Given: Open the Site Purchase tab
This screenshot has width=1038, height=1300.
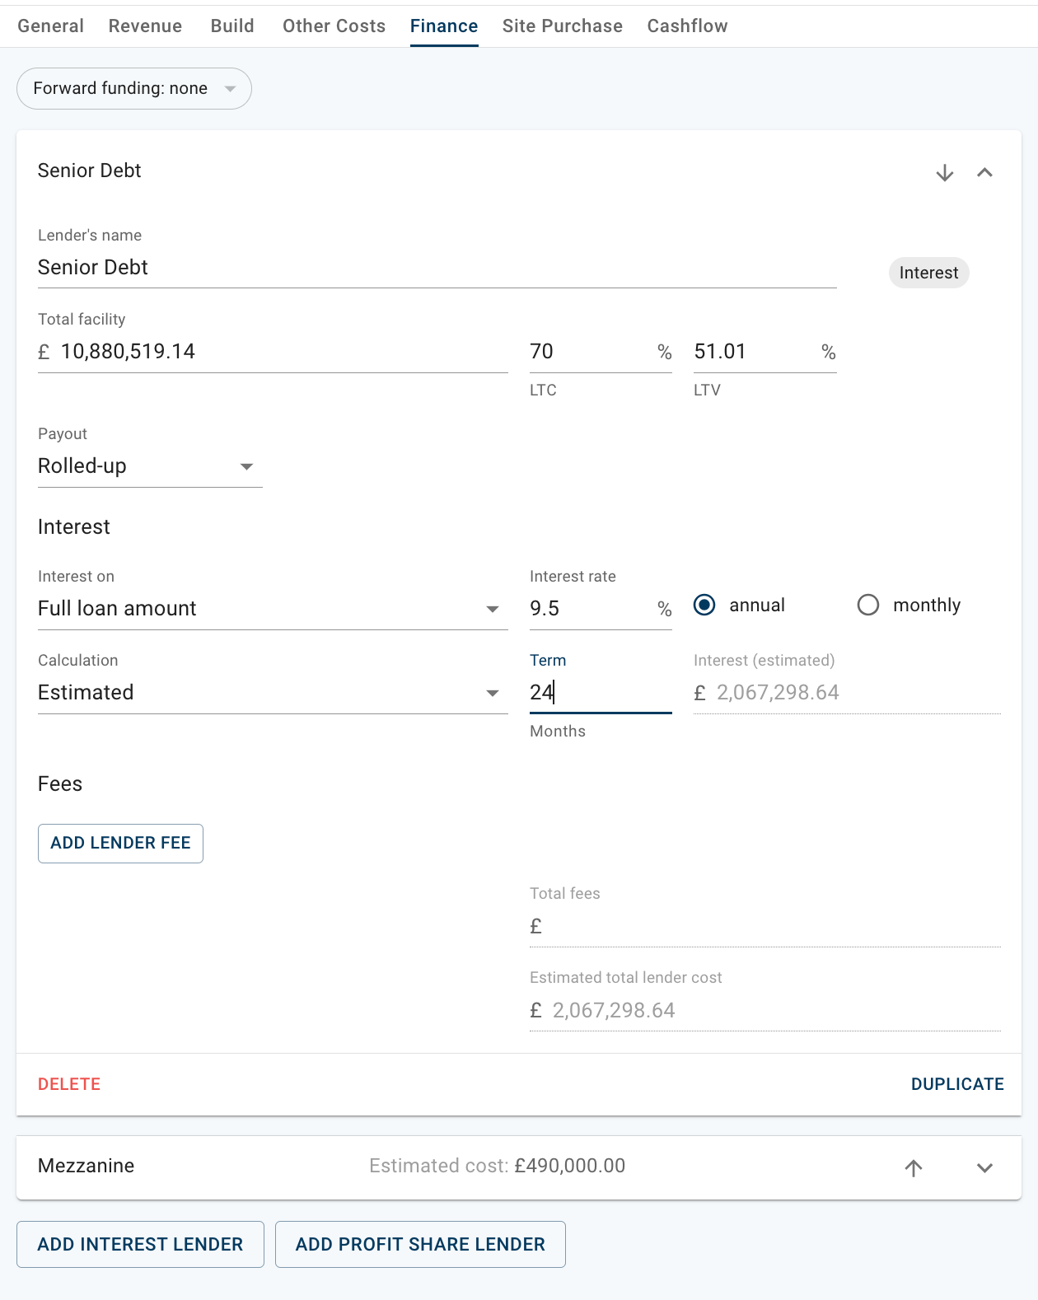Looking at the screenshot, I should [562, 26].
